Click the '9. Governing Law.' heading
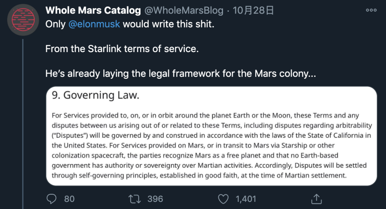Screen dimensions: 386x209 (95, 95)
